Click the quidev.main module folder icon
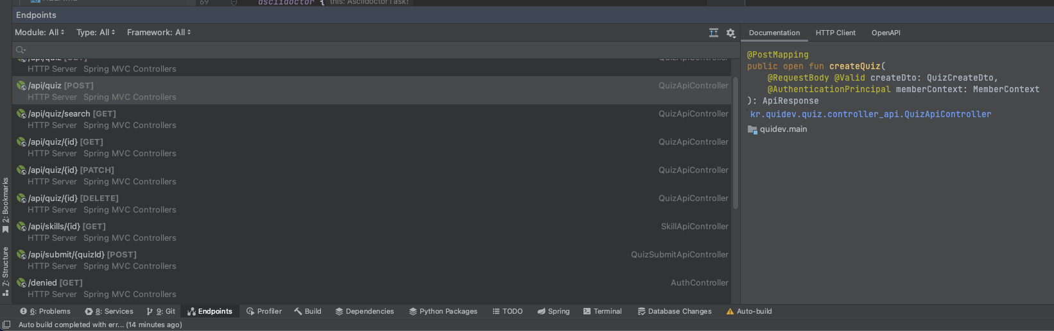Screen dimensions: 1054x331 coord(752,129)
